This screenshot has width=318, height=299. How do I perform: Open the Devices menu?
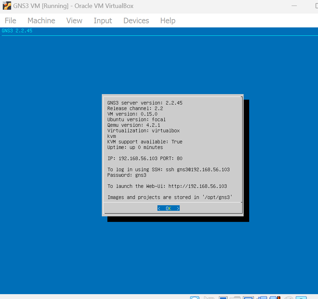point(136,21)
